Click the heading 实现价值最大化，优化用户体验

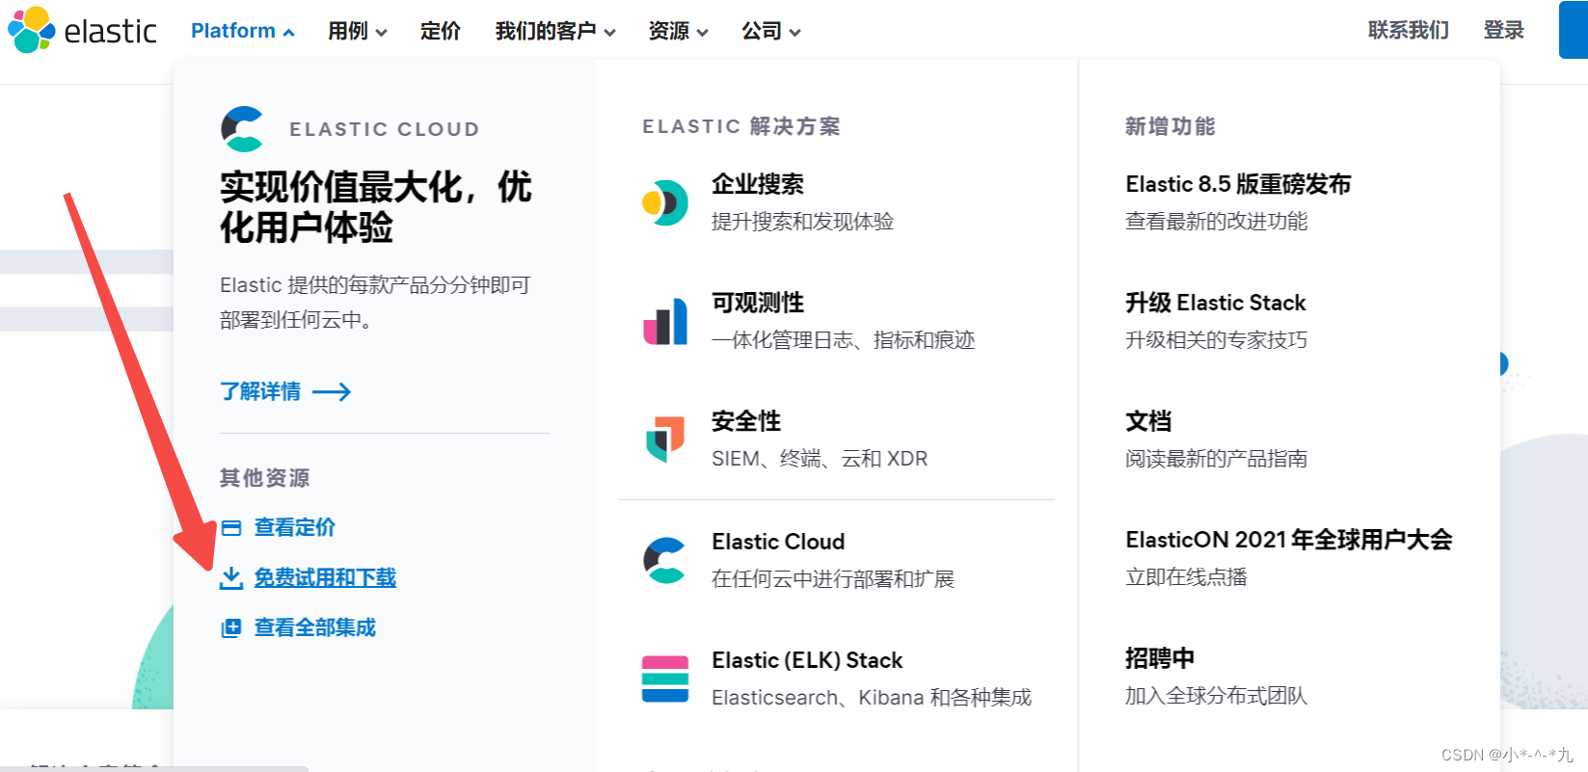click(376, 207)
